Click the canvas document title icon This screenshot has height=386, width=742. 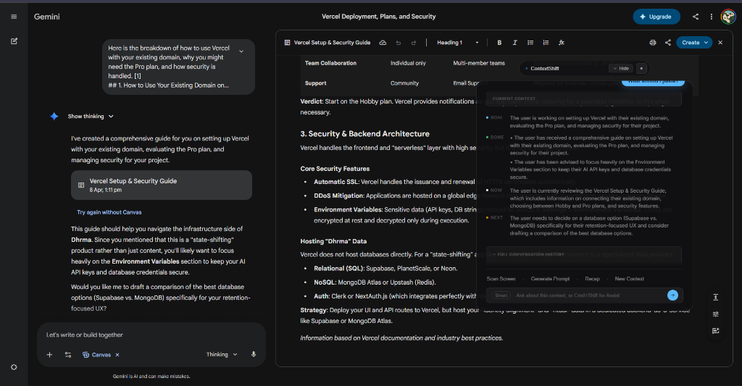[287, 43]
